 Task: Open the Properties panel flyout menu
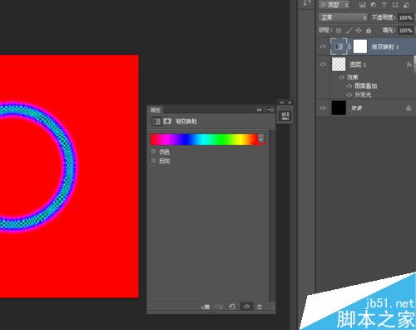[270, 110]
